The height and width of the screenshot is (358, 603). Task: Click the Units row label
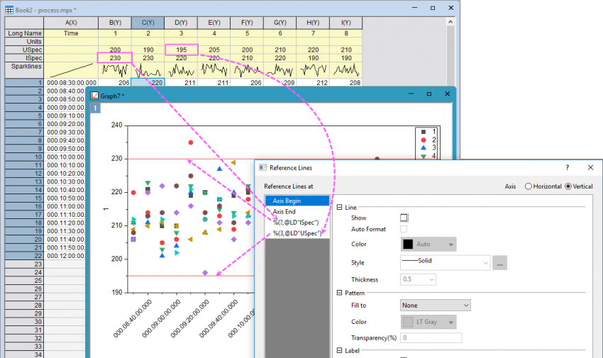24,42
